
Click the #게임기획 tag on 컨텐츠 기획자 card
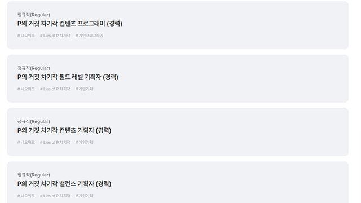click(84, 142)
